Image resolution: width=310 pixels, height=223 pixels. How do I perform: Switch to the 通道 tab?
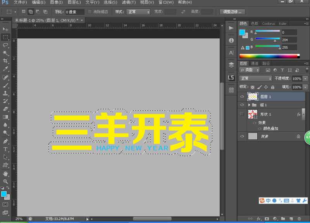click(x=254, y=63)
